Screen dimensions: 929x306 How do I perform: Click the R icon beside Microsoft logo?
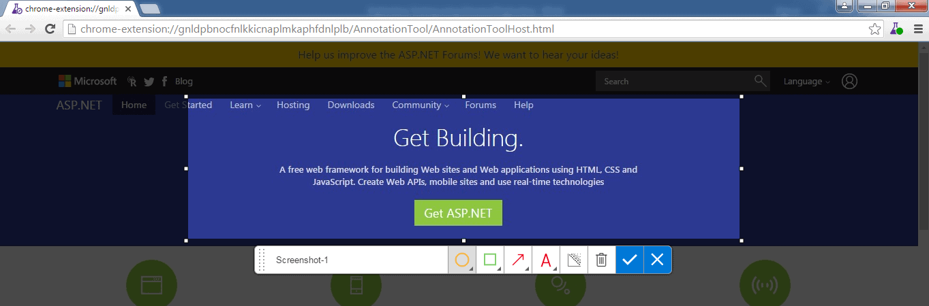coord(132,82)
